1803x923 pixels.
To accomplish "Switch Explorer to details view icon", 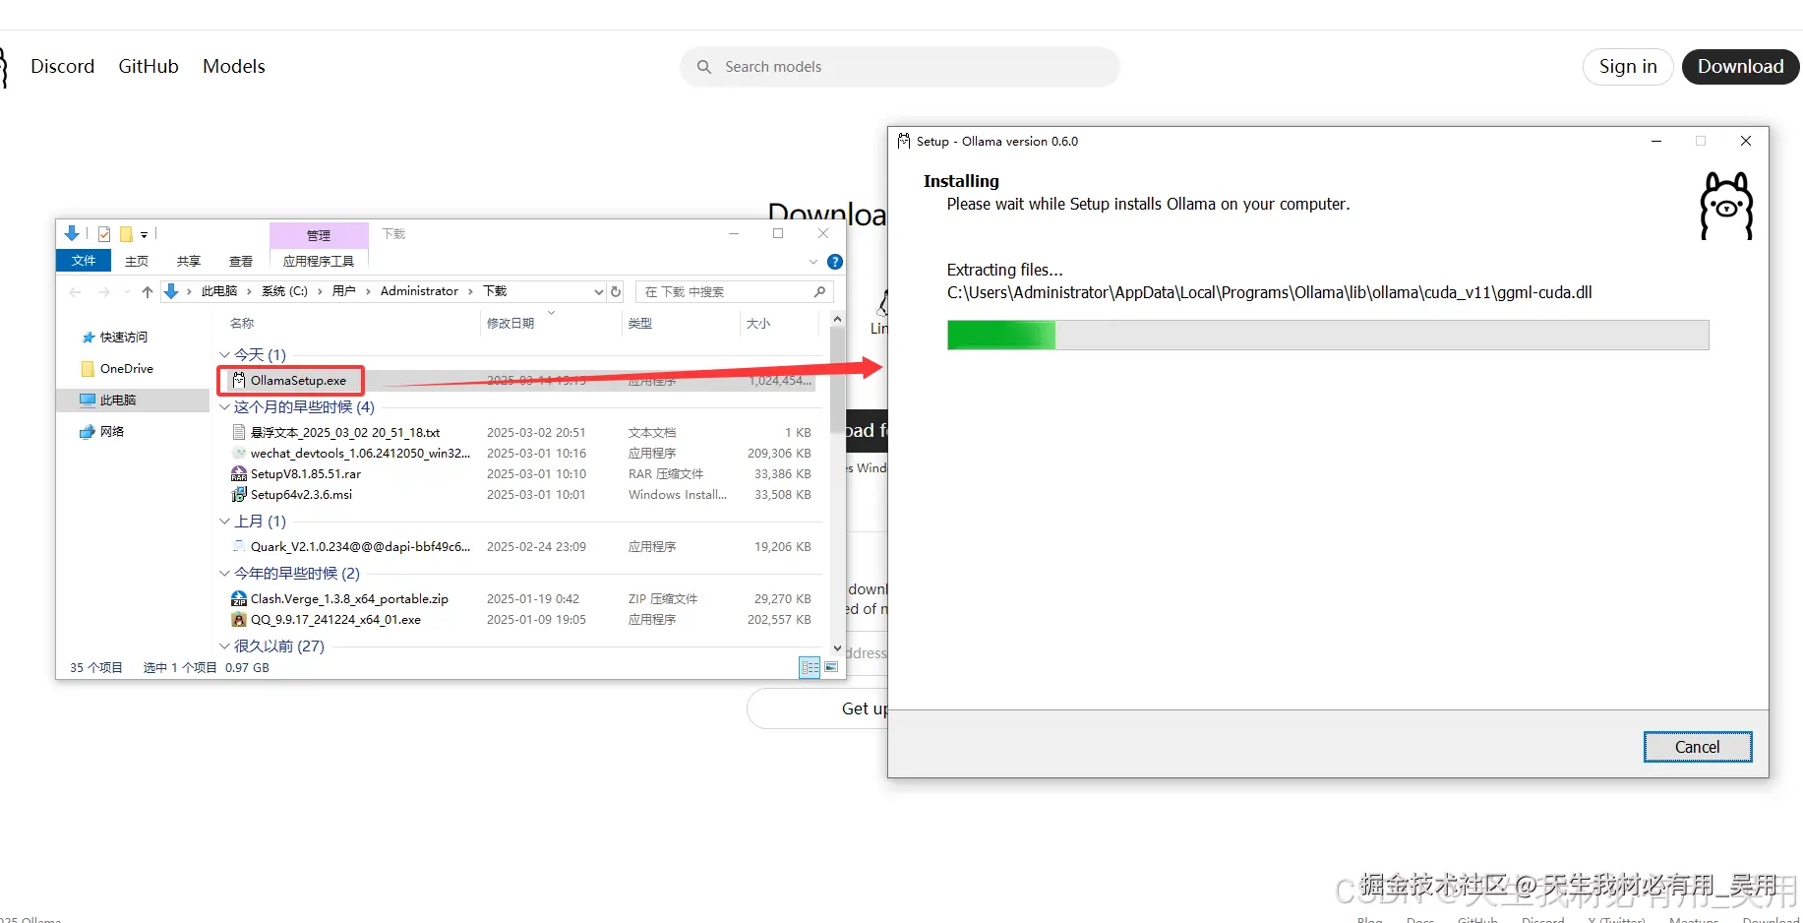I will [811, 667].
